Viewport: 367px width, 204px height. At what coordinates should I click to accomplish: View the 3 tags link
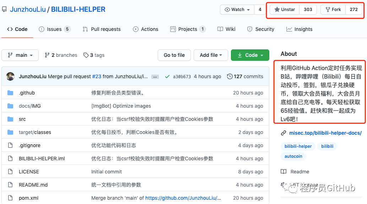pos(94,55)
